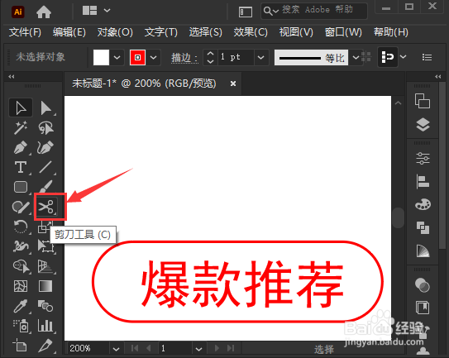Click the search Adobe 帮助 field
Image resolution: width=449 pixels, height=358 pixels.
coord(314,11)
